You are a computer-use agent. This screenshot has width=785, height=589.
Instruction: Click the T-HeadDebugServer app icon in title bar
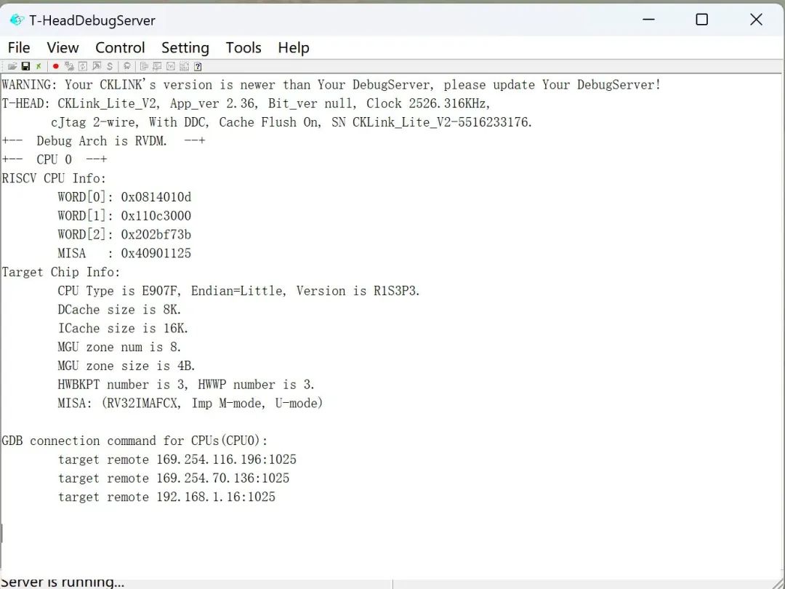(x=17, y=20)
